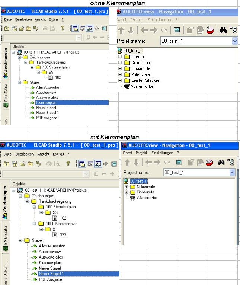Click the red shopping-basket icon in the mit Klemmenplan AUCOTECview
This screenshot has height=285, width=240.
(x=209, y=162)
